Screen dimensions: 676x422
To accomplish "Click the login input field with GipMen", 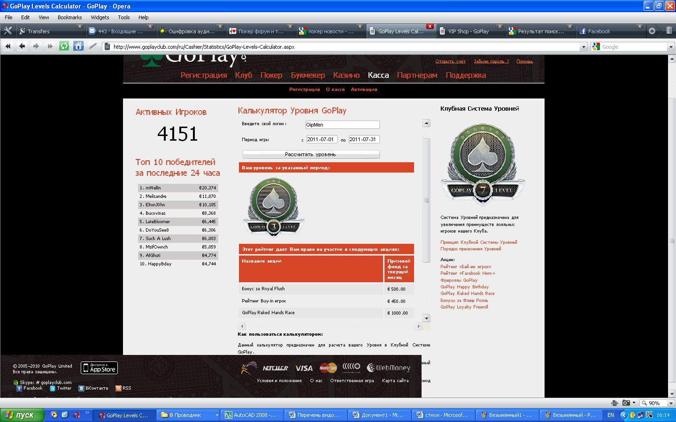I will click(342, 125).
